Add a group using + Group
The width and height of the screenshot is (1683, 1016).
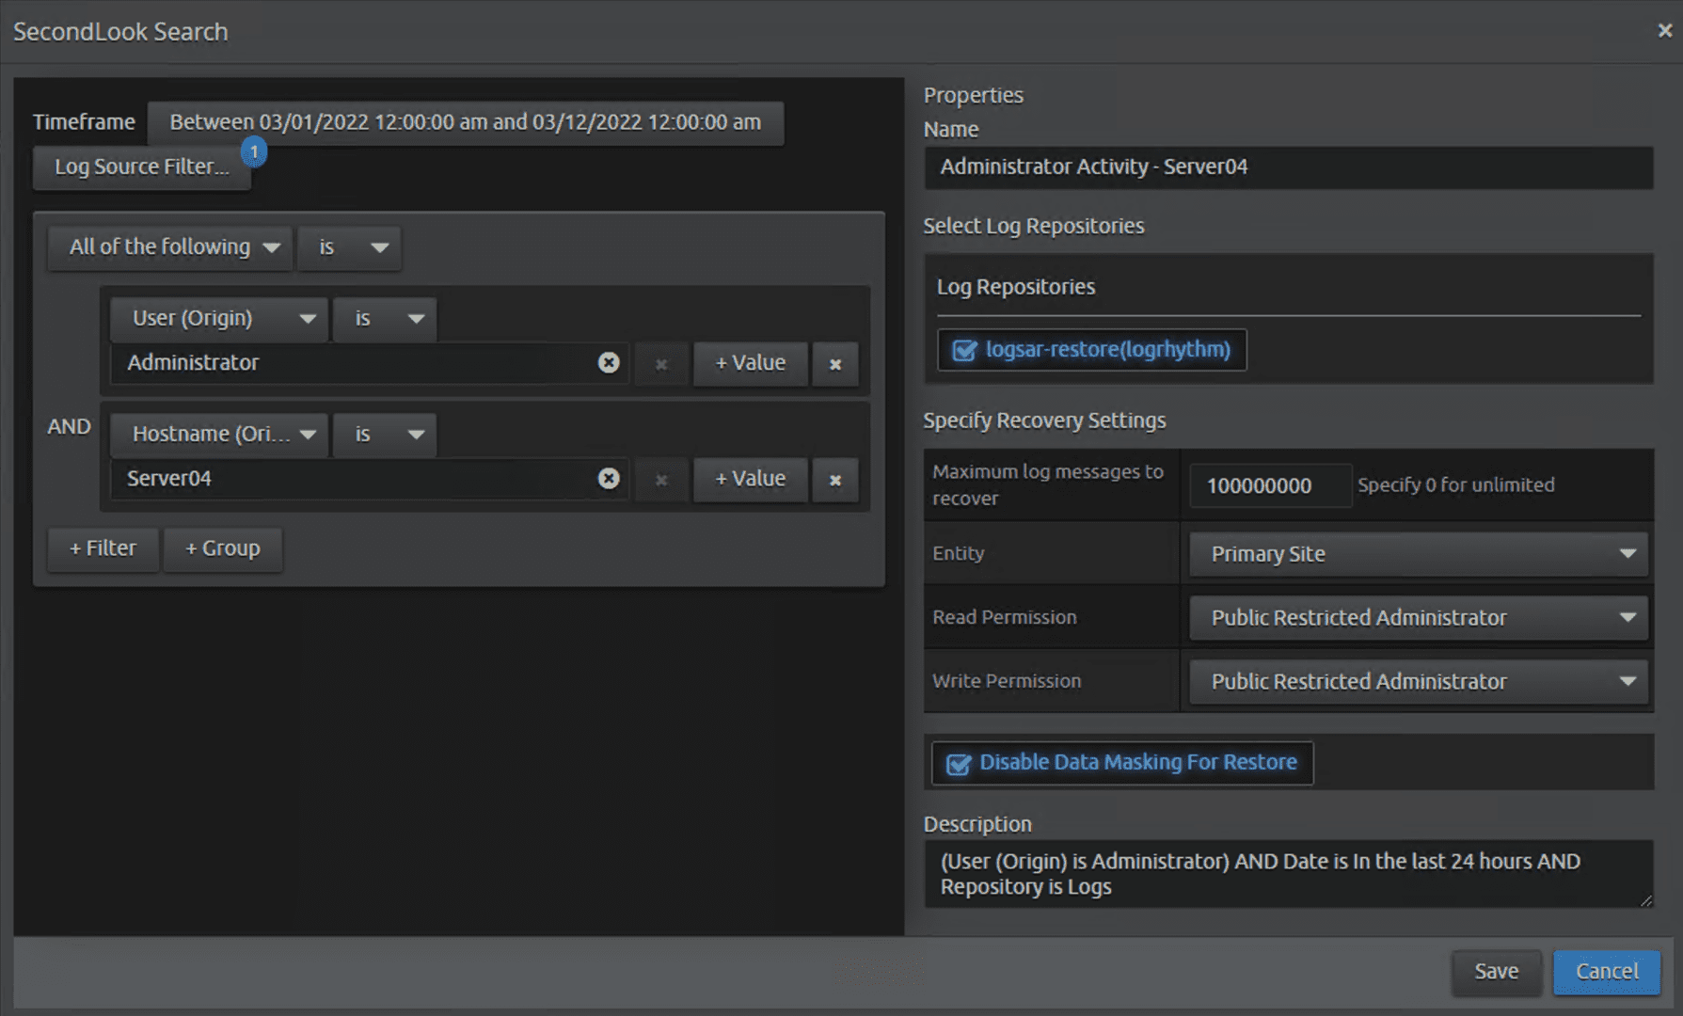pos(223,548)
